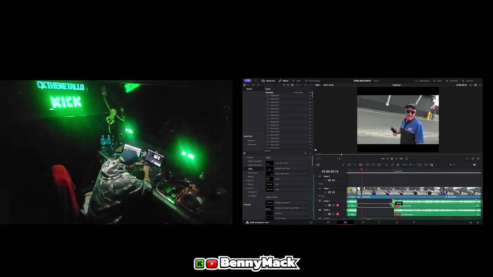493x277 pixels.
Task: Click the Media Pool search icon
Action: (297, 85)
